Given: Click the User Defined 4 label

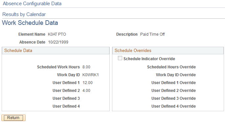Looking at the screenshot, I should [x=66, y=106].
